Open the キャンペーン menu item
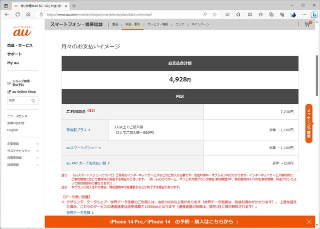The height and width of the screenshot is (229, 320). pyautogui.click(x=200, y=24)
